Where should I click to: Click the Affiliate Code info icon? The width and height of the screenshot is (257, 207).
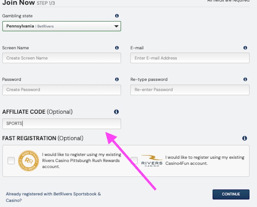click(117, 112)
